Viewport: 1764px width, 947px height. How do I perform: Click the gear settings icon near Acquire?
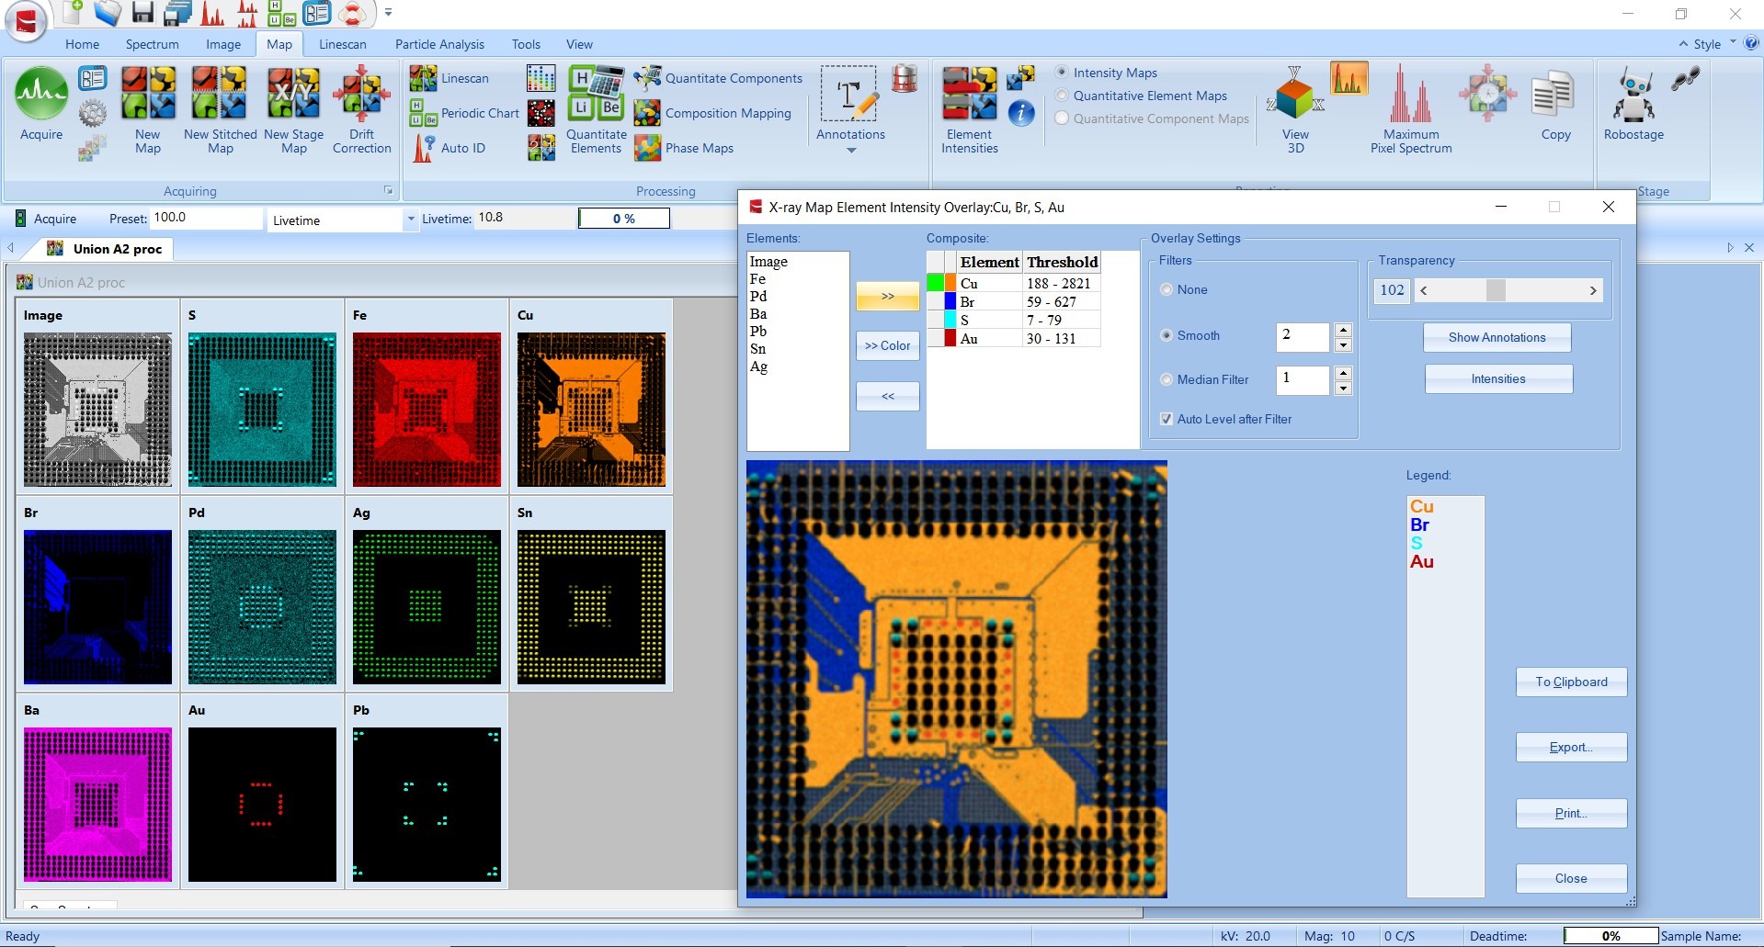coord(92,114)
